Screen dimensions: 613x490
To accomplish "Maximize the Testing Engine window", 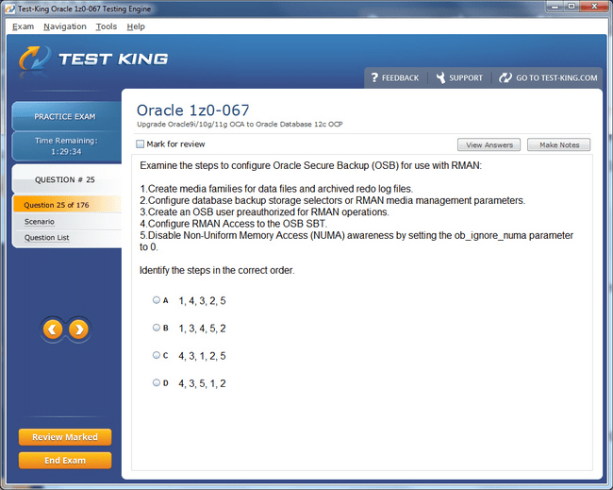I will click(x=572, y=7).
